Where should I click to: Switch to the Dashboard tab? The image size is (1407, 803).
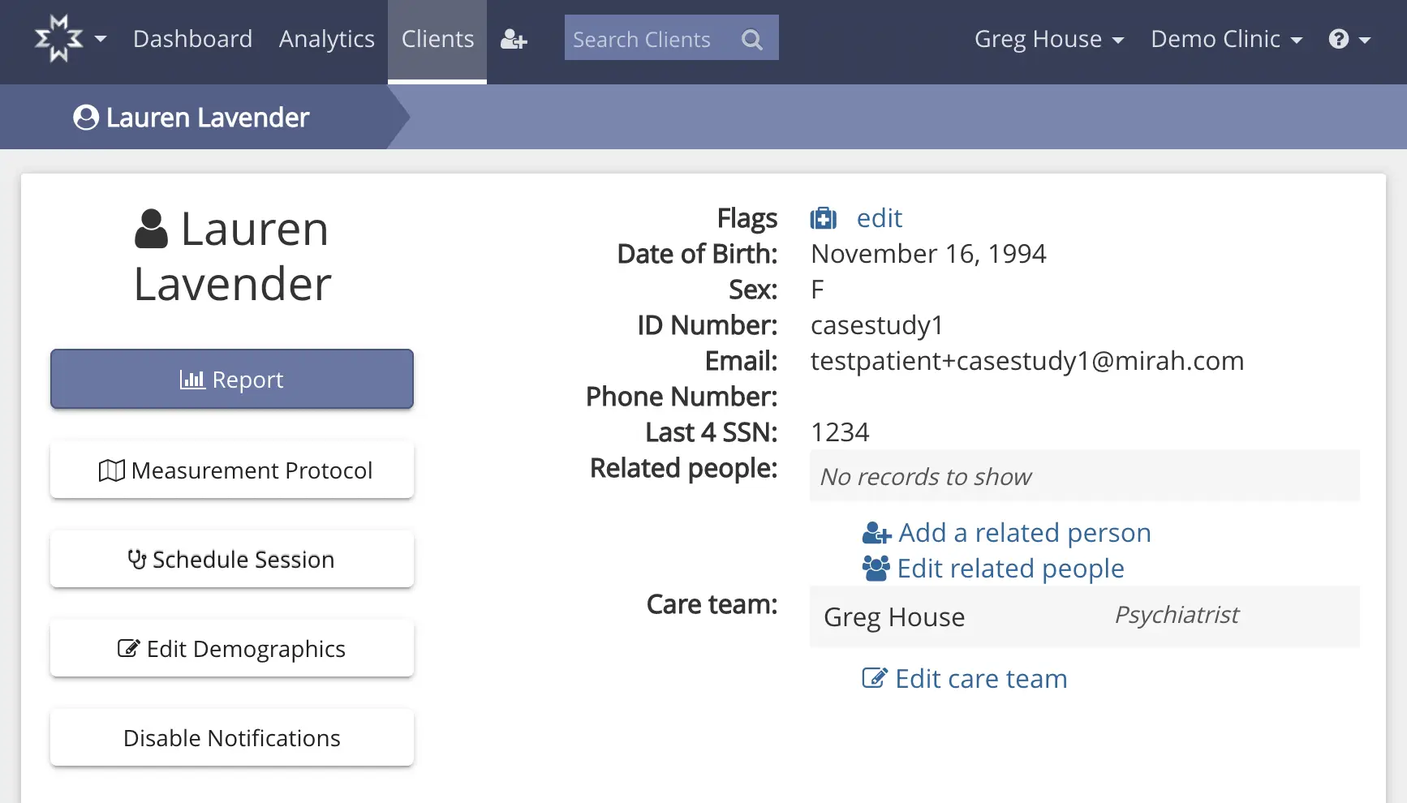[x=192, y=38]
